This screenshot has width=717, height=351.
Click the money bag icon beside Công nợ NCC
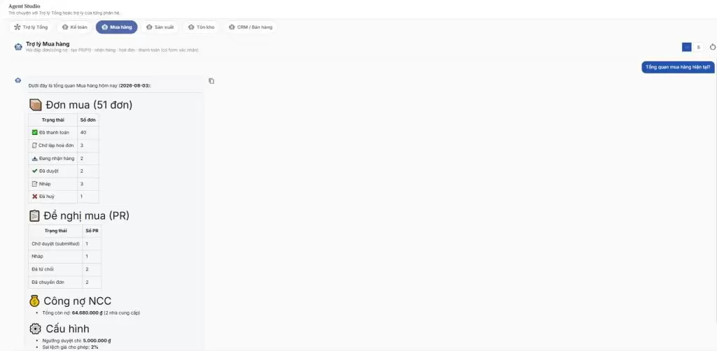tap(34, 301)
